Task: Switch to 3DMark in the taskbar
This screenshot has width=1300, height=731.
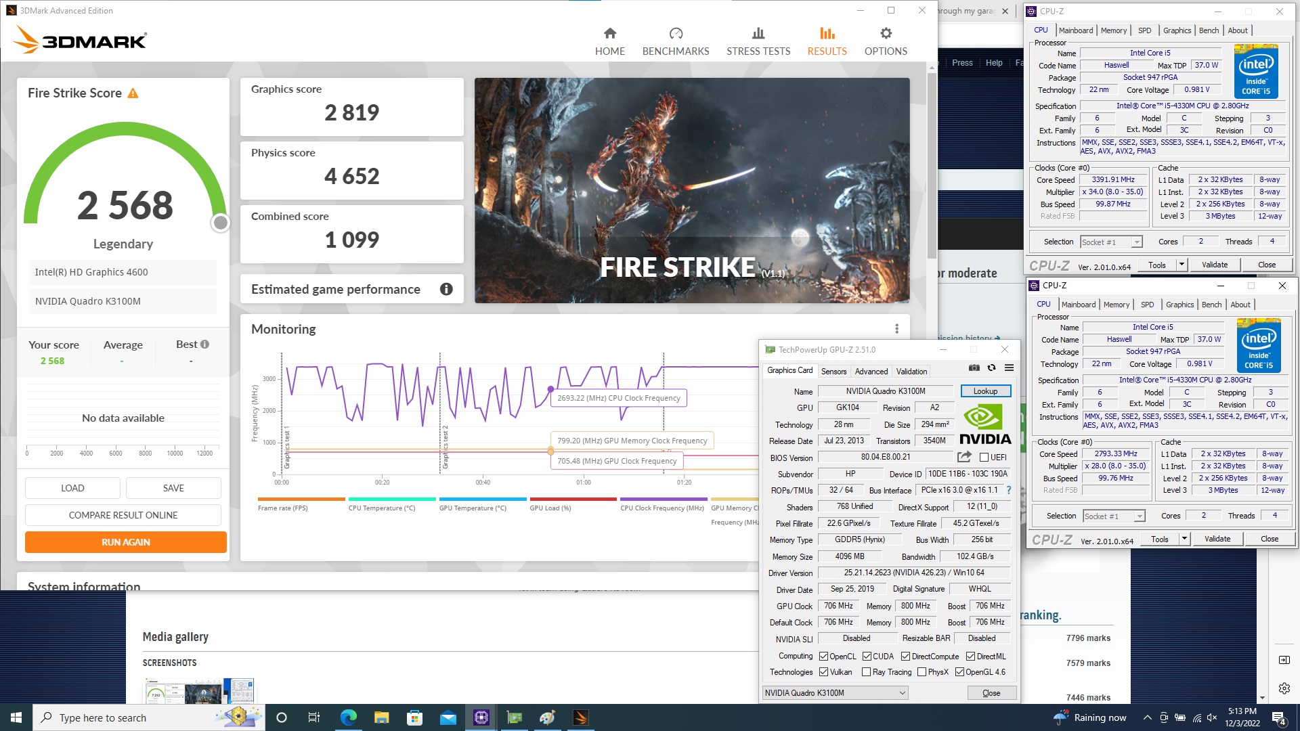Action: coord(580,717)
